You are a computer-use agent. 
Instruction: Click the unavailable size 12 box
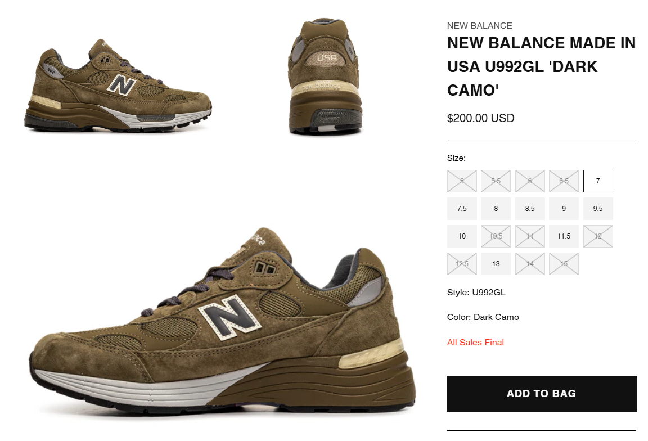tap(598, 236)
